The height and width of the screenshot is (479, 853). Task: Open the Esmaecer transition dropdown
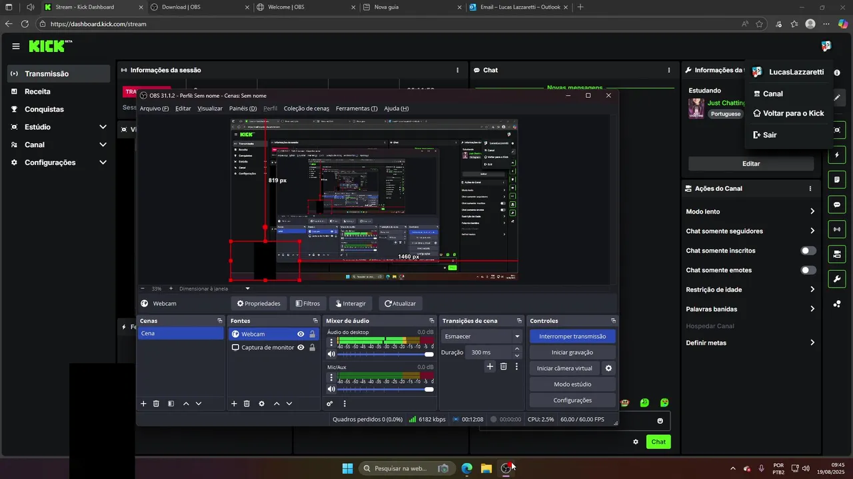point(482,337)
